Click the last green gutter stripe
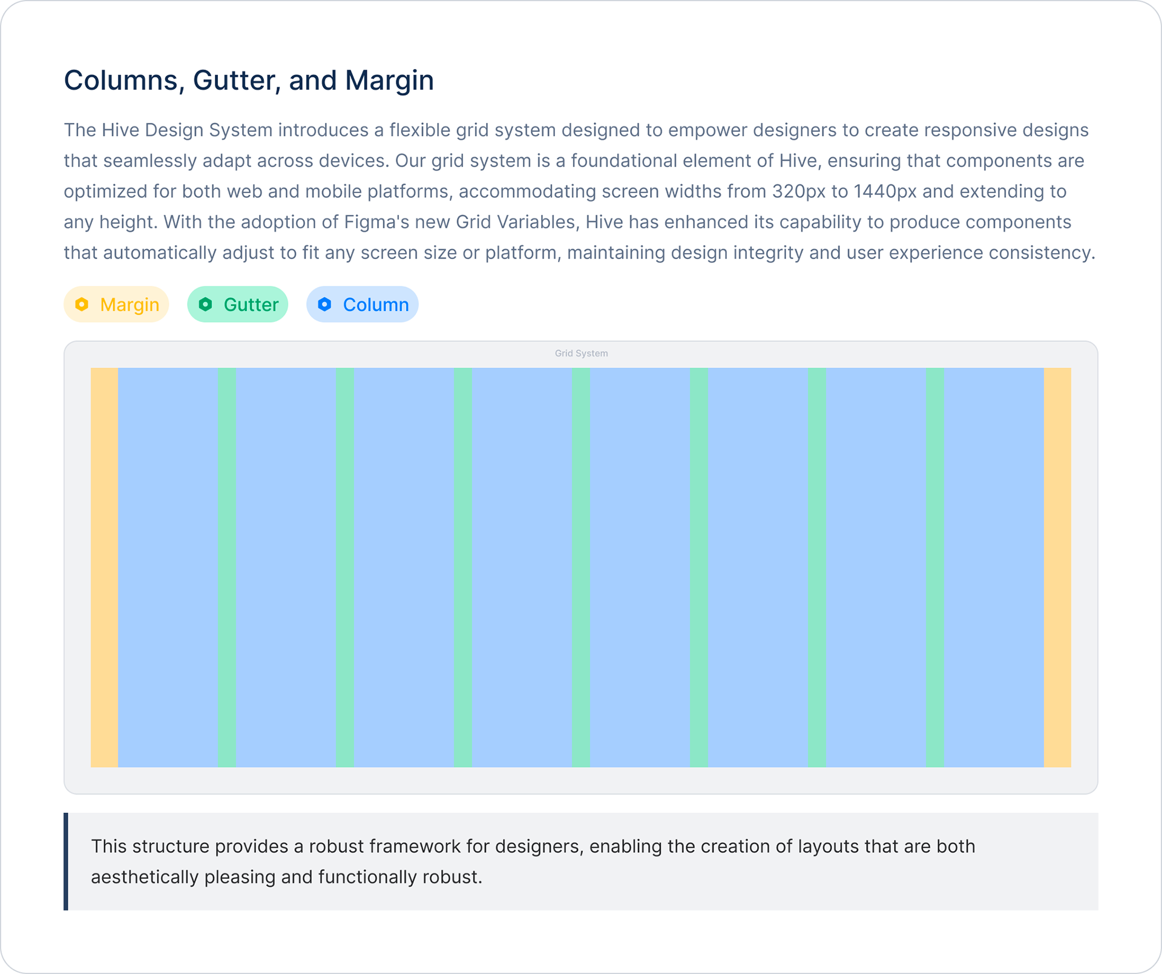Image resolution: width=1162 pixels, height=974 pixels. tap(934, 567)
